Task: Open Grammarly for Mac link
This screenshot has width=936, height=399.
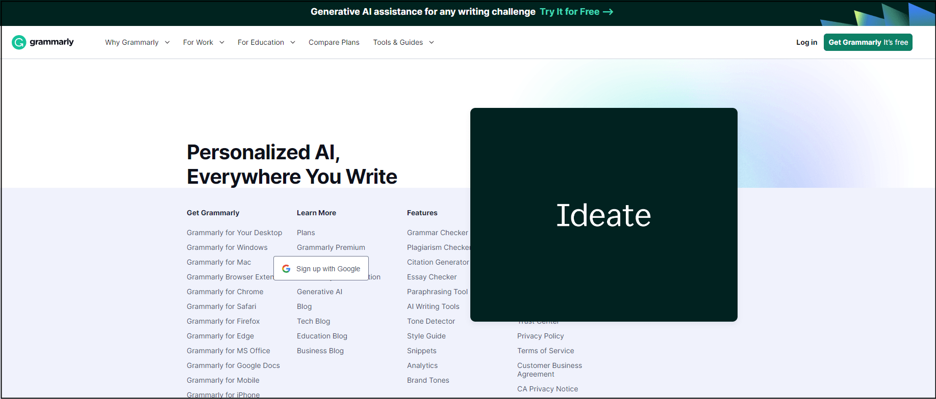Action: pyautogui.click(x=219, y=262)
